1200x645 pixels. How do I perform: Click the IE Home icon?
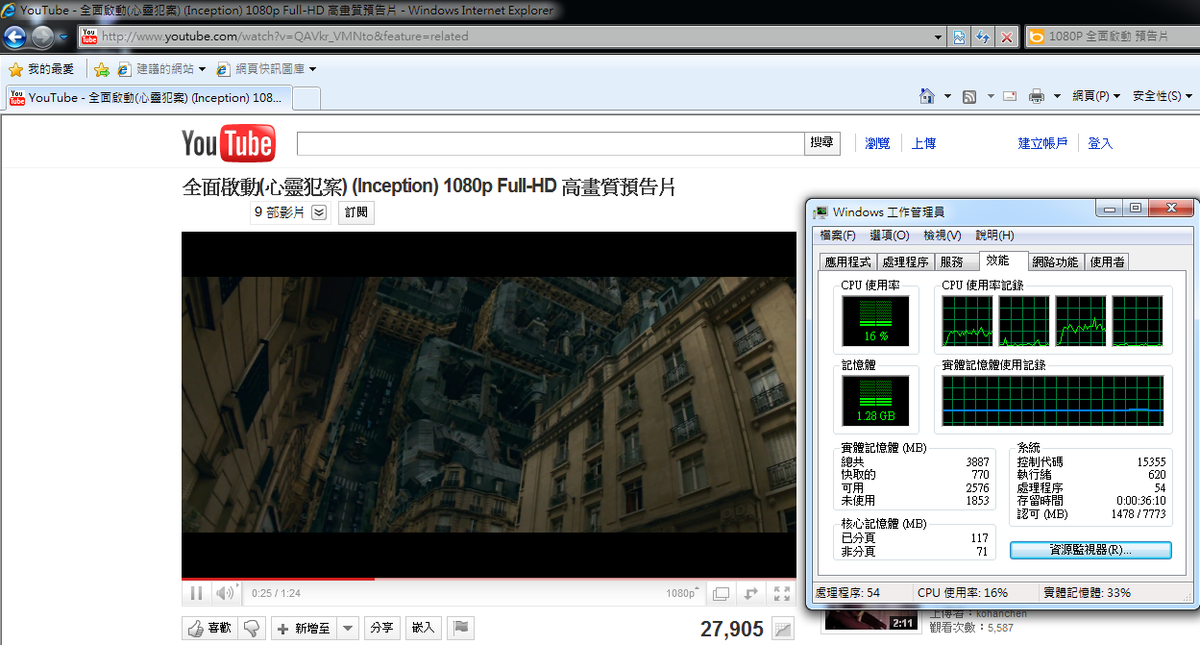[927, 96]
